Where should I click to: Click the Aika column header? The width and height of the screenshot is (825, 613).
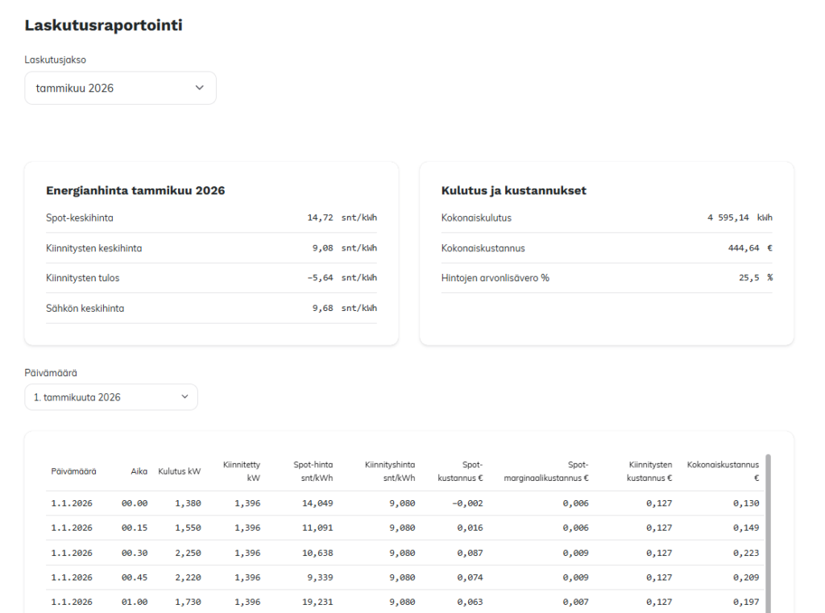click(x=139, y=471)
